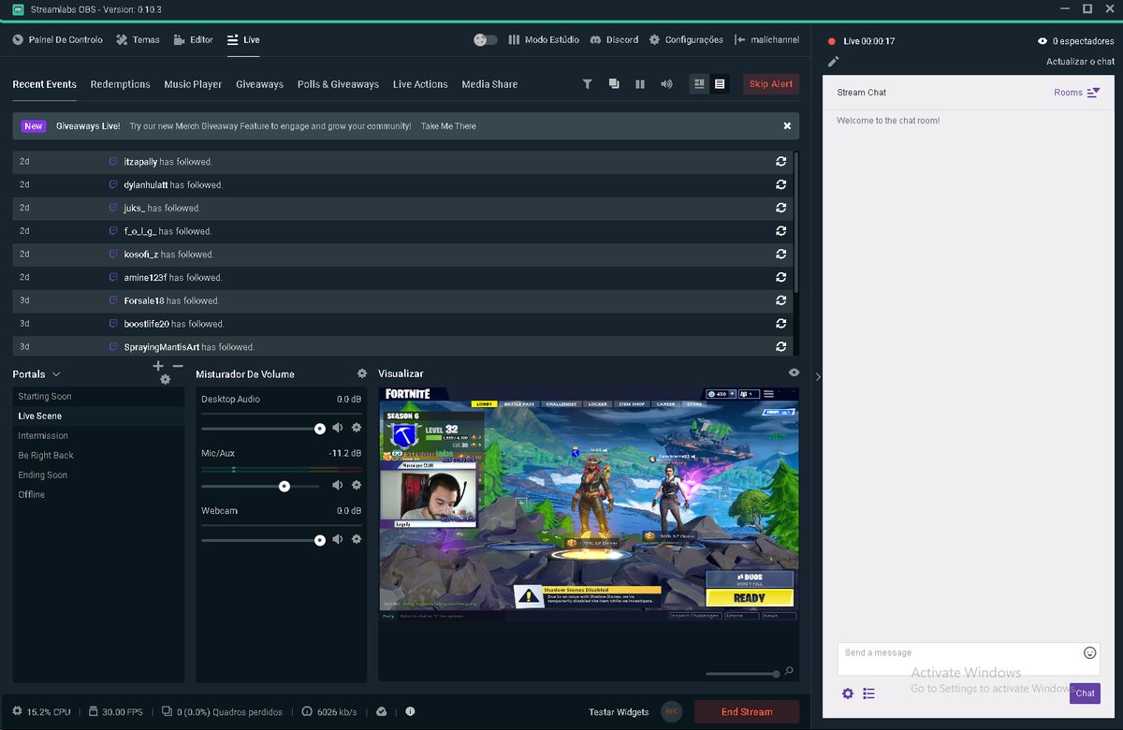Click the Mic/Aux volume slider handle
1123x730 pixels.
click(284, 487)
